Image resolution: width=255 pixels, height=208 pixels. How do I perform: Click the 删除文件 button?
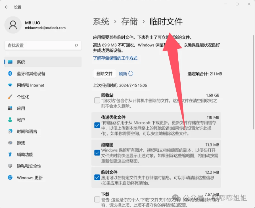click(x=104, y=74)
